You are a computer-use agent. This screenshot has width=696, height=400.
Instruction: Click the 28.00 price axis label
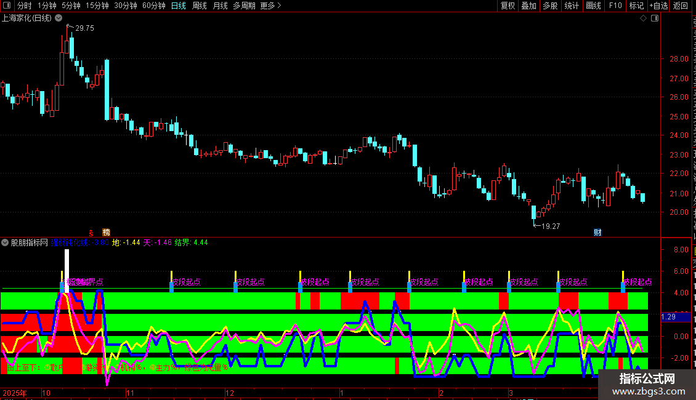tap(679, 59)
